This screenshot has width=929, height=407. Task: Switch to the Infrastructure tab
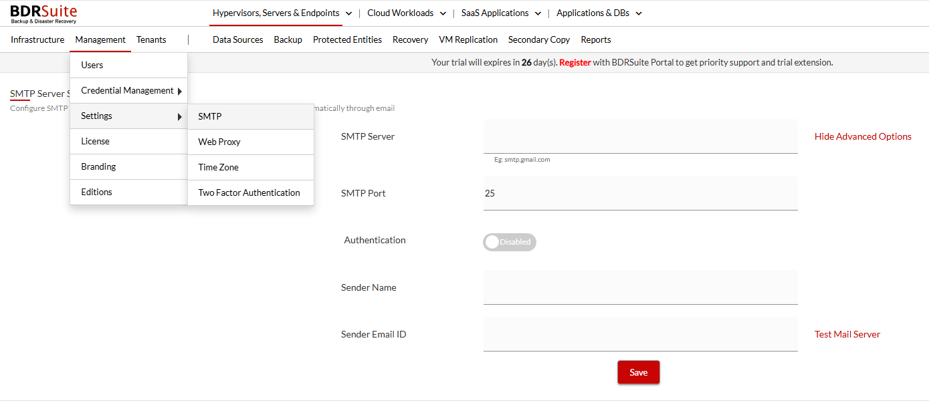click(37, 39)
